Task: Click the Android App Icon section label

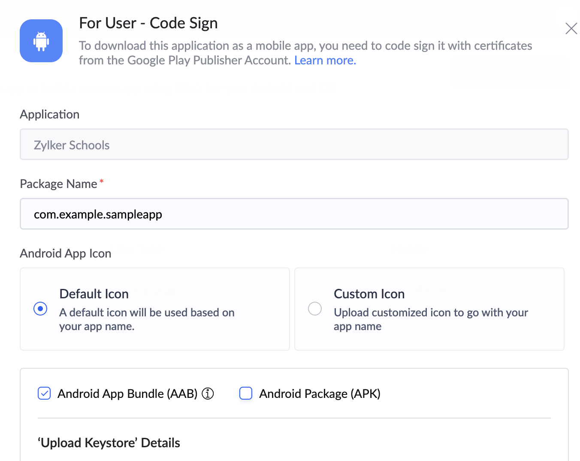Action: coord(66,253)
